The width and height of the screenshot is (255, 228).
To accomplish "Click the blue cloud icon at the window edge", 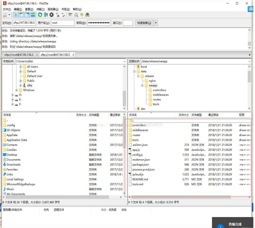I will tap(251, 9).
